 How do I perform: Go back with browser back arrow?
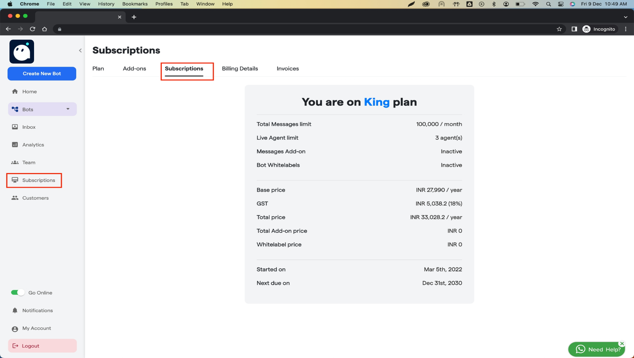(x=8, y=29)
